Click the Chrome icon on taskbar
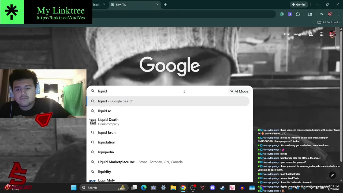The width and height of the screenshot is (343, 193). tap(183, 188)
